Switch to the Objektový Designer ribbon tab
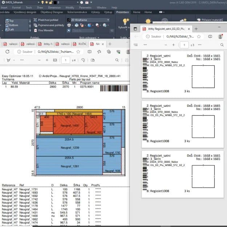 (52, 12)
